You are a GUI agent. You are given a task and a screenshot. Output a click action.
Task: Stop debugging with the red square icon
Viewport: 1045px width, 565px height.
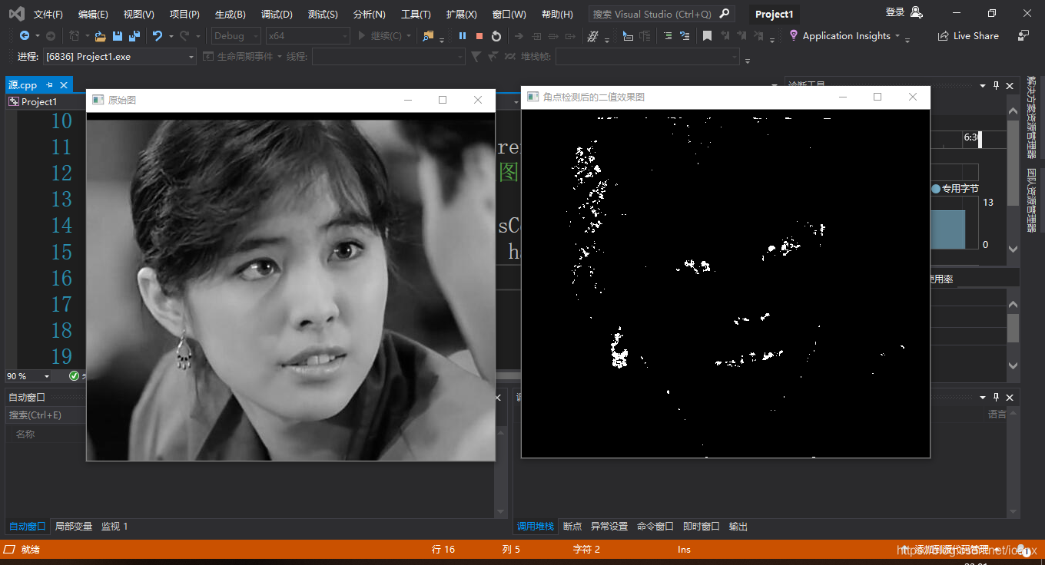[x=479, y=36]
